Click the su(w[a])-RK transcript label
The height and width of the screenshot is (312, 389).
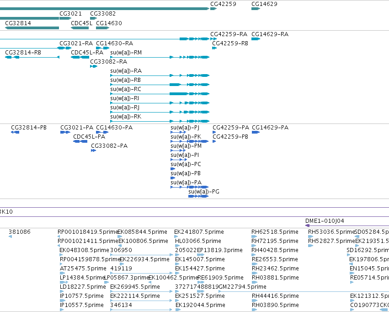(x=126, y=117)
